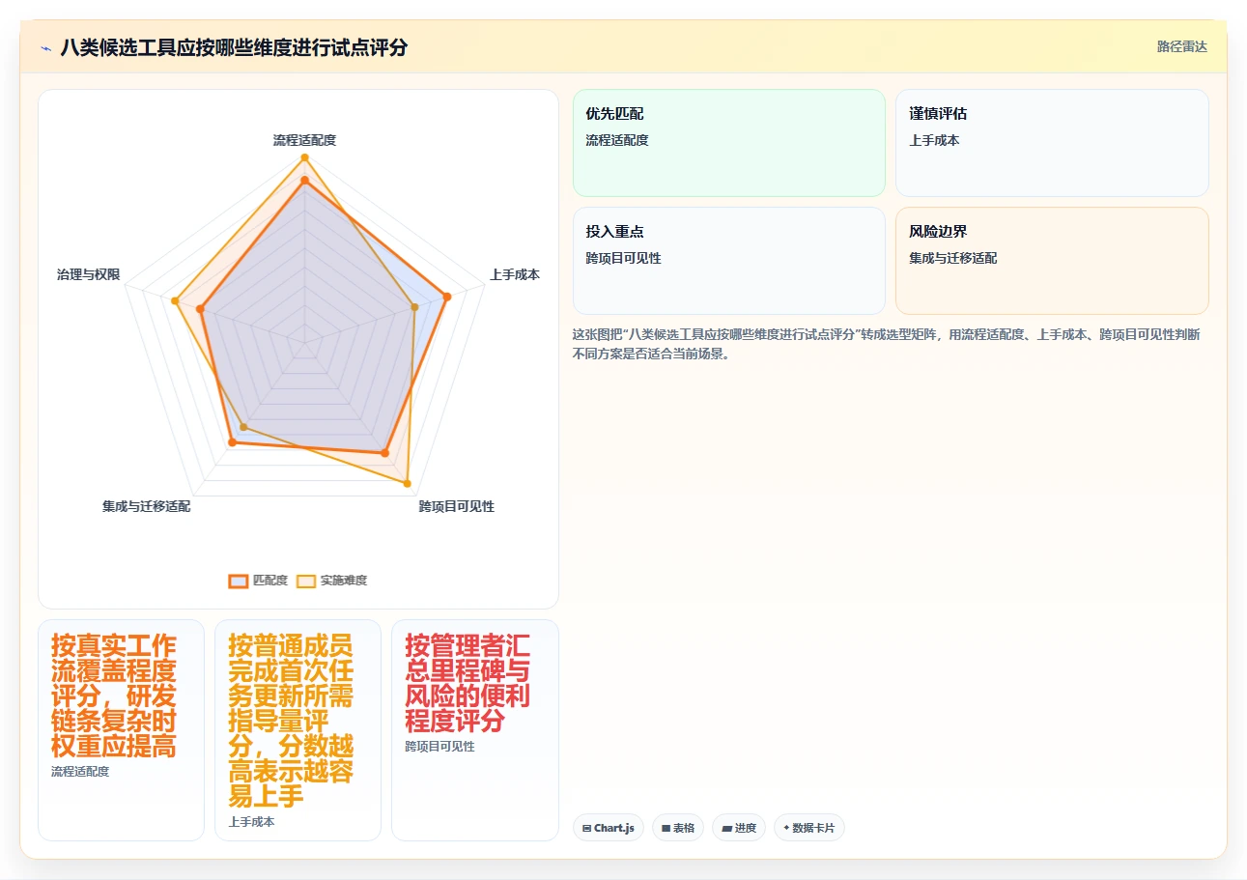Viewport: 1247px width, 880px height.
Task: Click the 治理与权限 radar axis label
Action: (89, 274)
